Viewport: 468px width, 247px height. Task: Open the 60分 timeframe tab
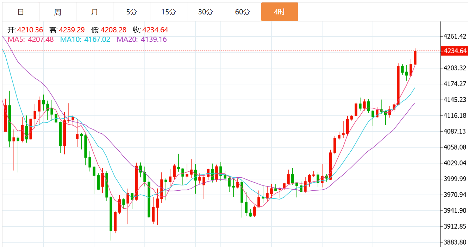(x=243, y=12)
